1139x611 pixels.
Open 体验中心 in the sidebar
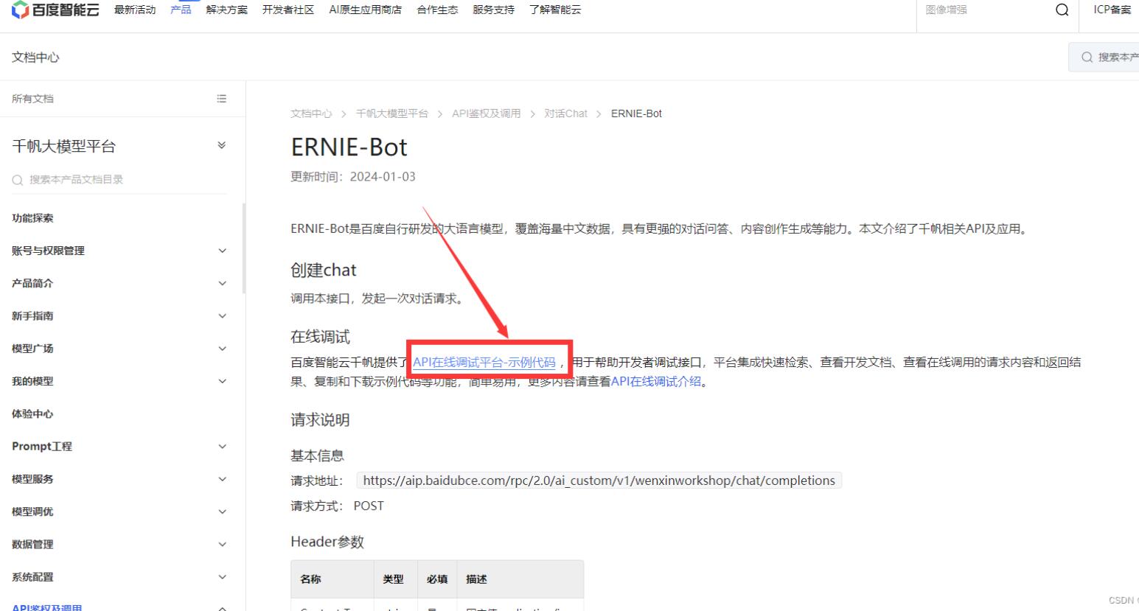pyautogui.click(x=32, y=414)
